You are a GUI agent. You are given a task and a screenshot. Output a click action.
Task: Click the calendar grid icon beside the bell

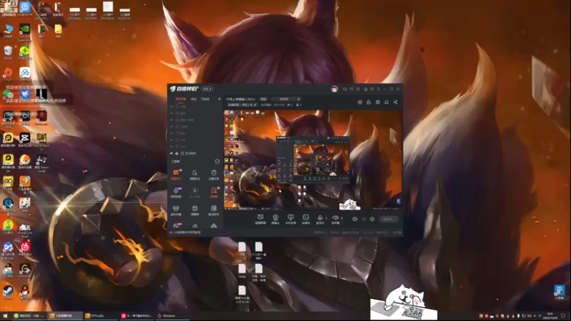tap(378, 102)
